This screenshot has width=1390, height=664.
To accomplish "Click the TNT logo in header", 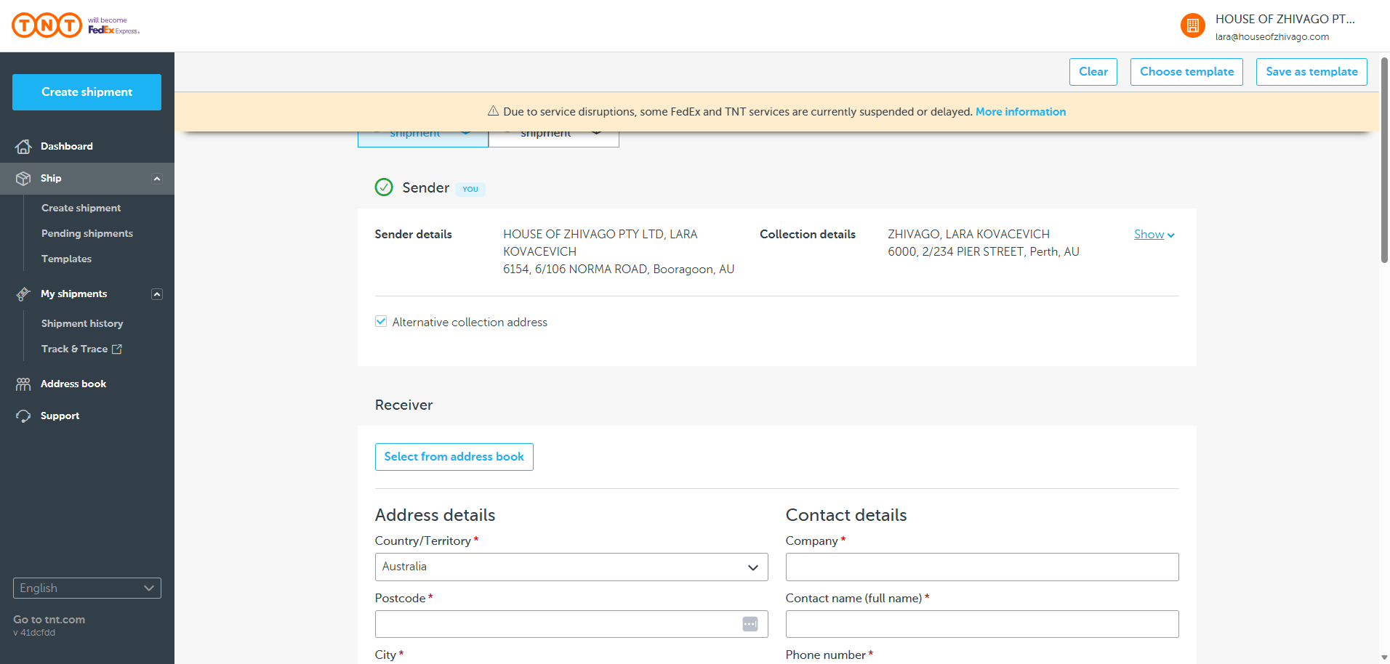I will point(47,25).
